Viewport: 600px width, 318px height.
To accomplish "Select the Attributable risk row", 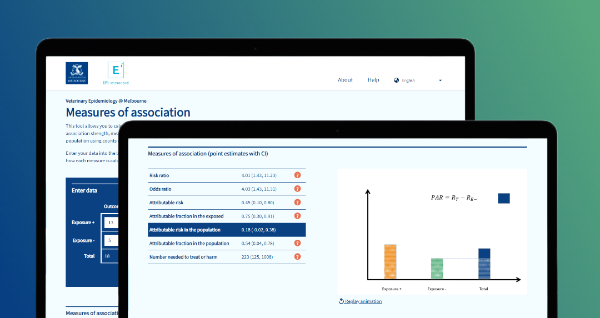I will coord(227,203).
